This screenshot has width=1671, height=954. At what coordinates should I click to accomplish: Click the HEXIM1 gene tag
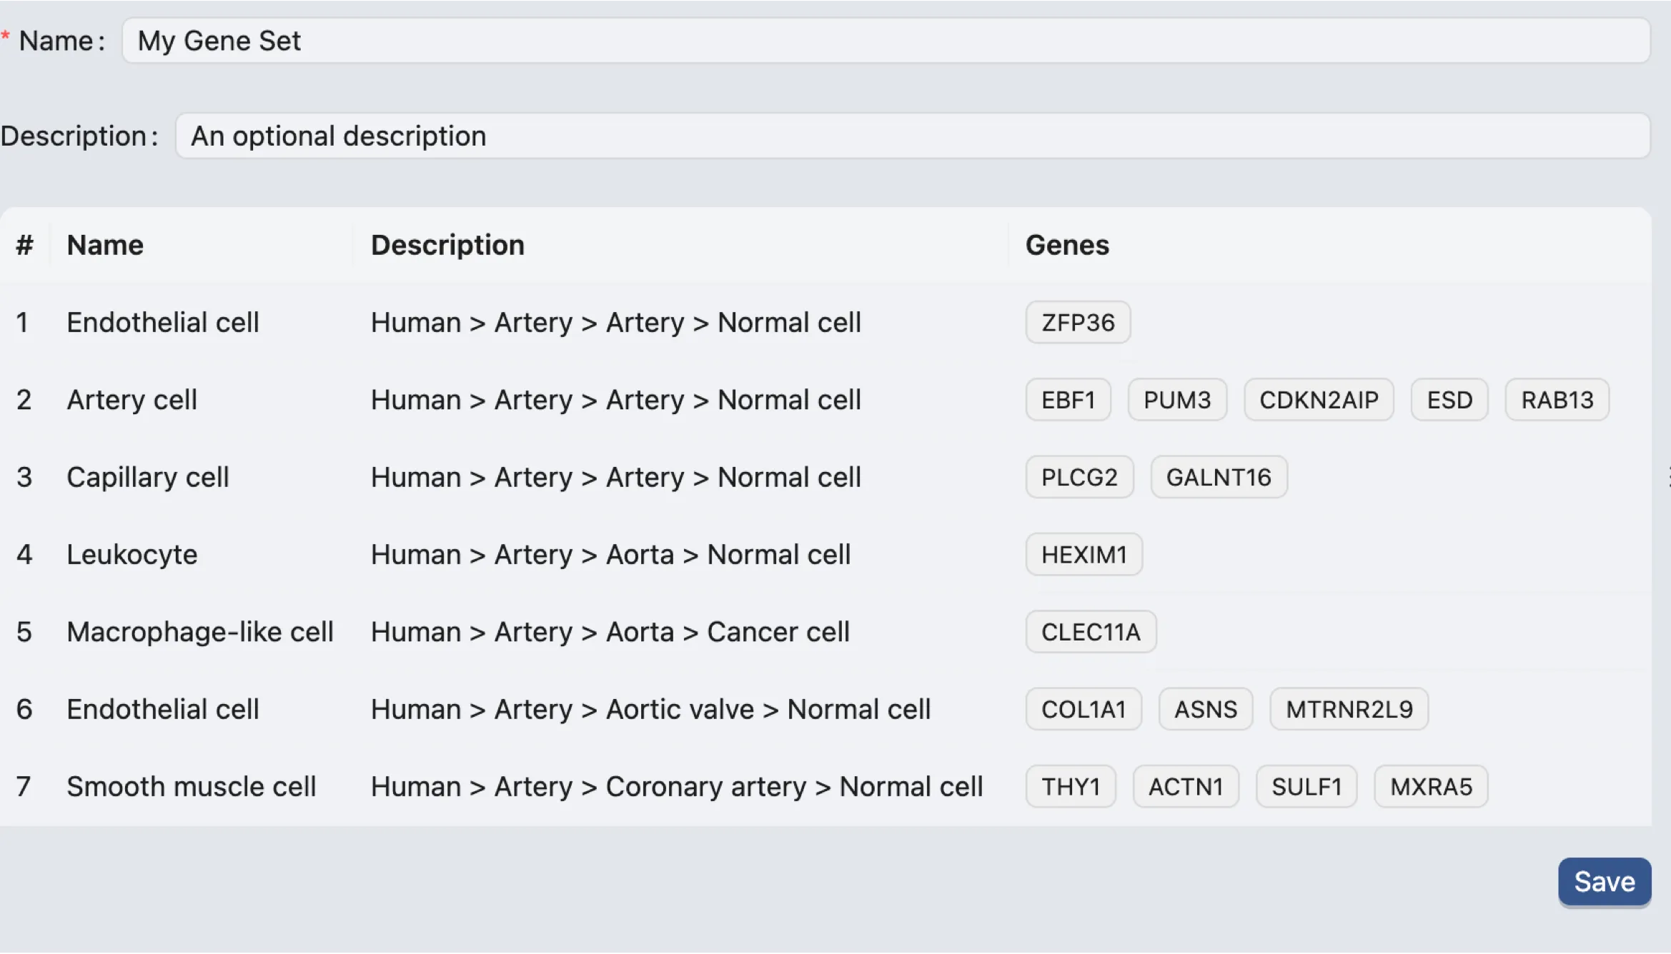point(1084,555)
